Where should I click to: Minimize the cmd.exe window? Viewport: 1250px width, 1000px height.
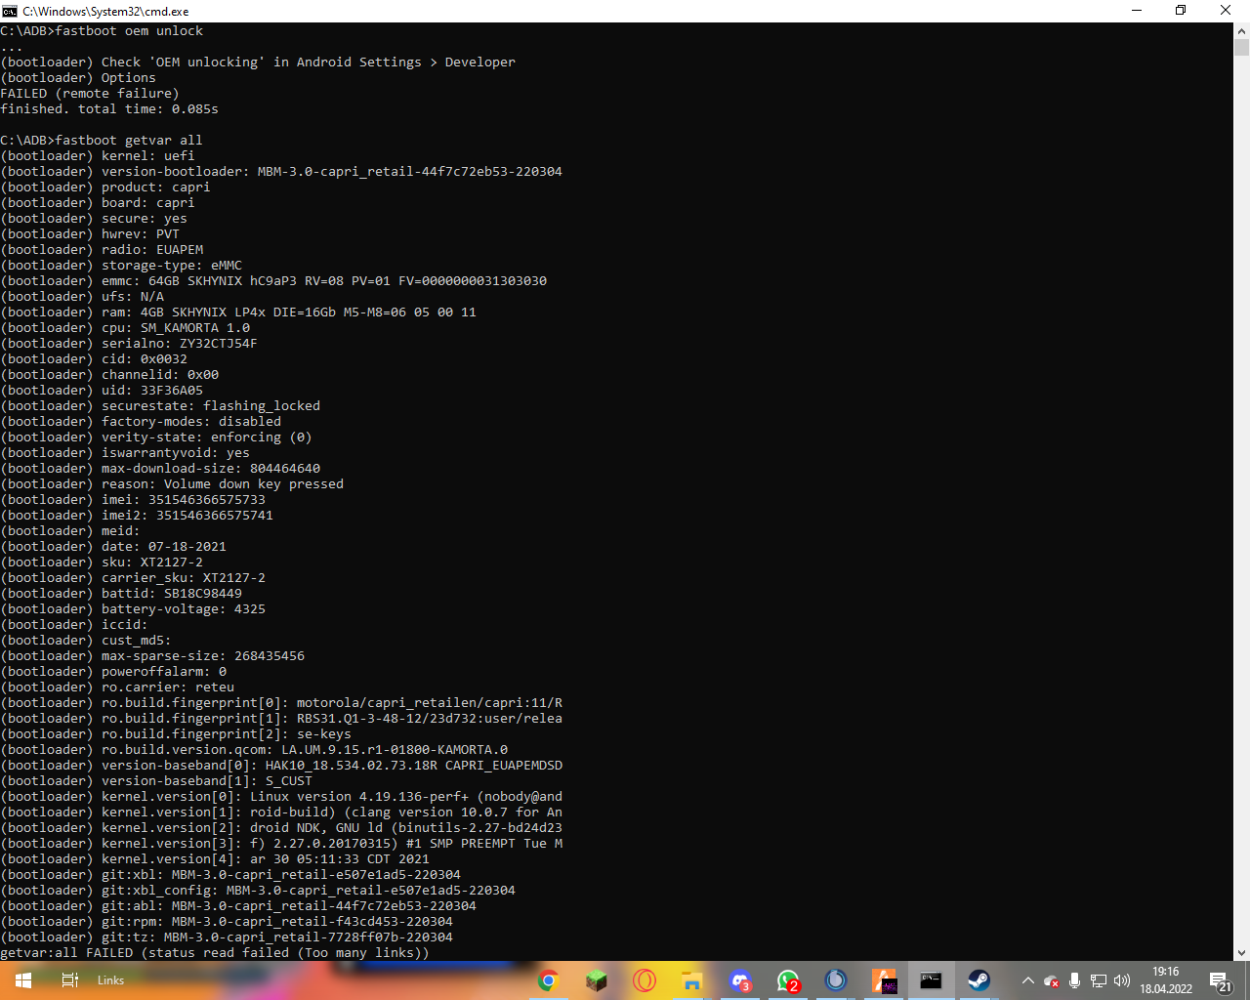click(1137, 11)
